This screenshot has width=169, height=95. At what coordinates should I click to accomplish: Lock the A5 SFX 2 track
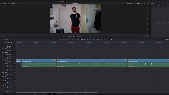(6, 83)
